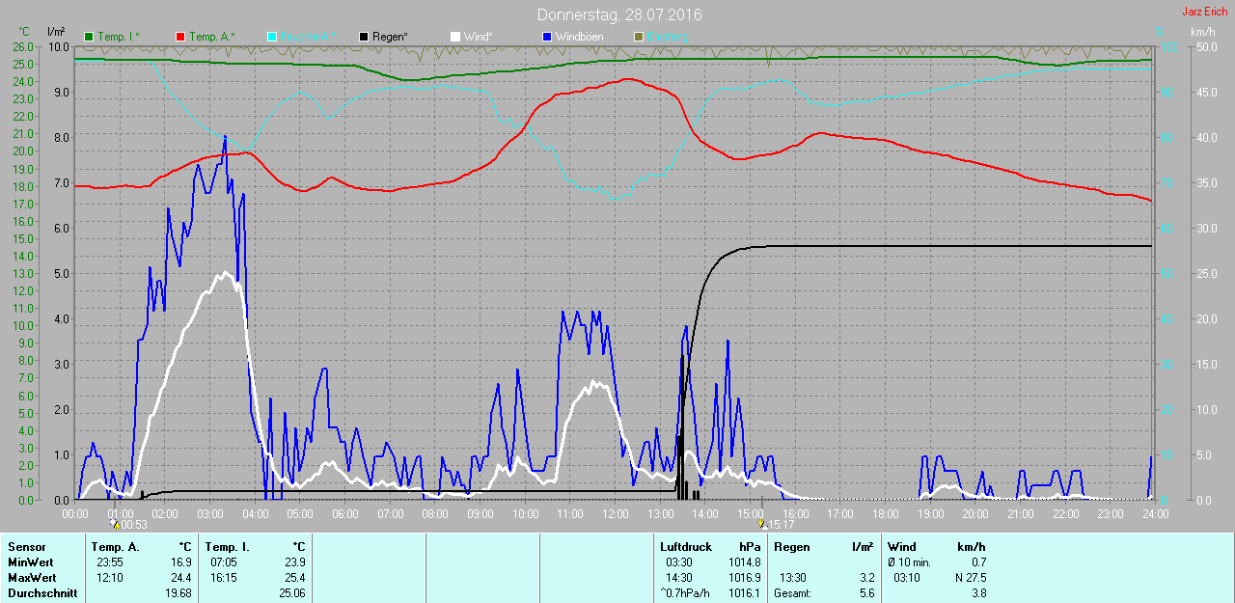Click the '07:05' time in the table

tap(223, 562)
